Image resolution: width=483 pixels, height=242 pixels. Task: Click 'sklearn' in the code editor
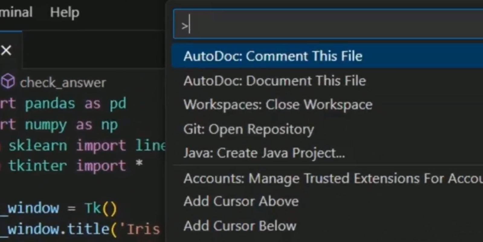(37, 146)
